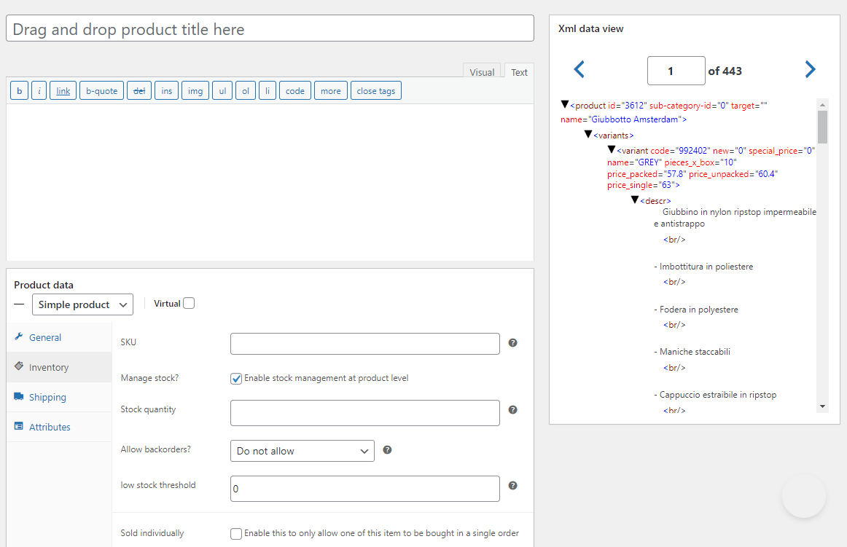Collapse Product data panel dash toggle
The image size is (847, 547).
(x=19, y=304)
